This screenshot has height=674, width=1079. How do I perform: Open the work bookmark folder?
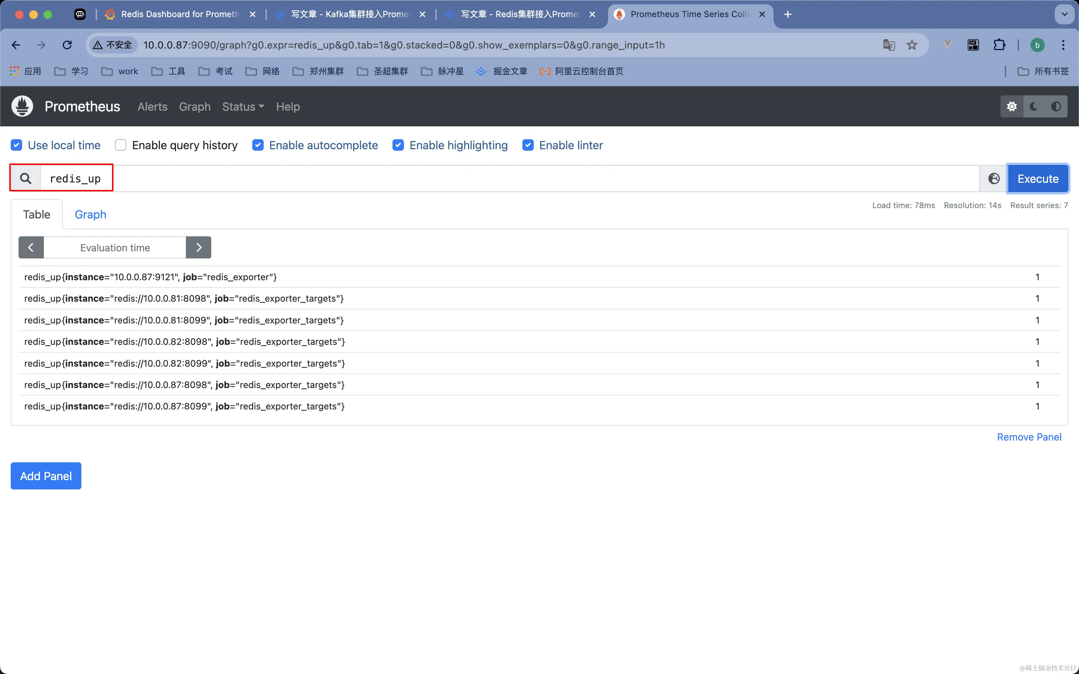click(120, 71)
